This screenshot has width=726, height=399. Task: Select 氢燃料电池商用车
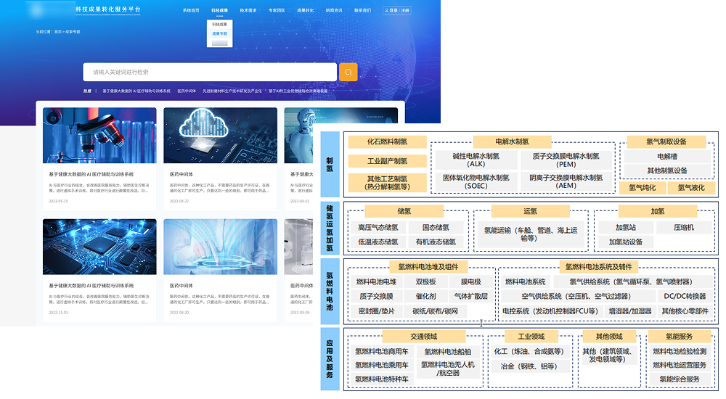(382, 351)
